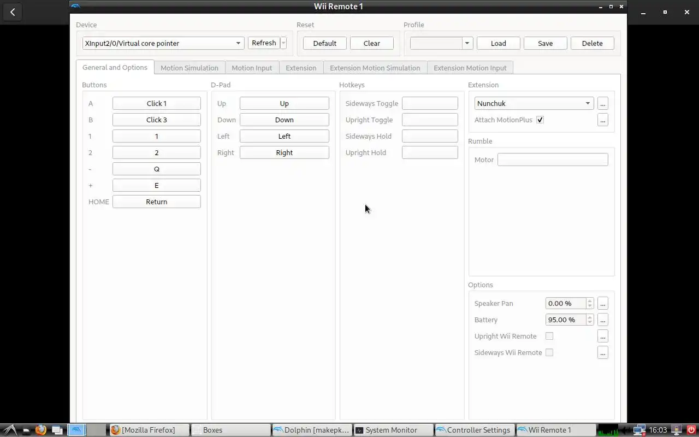Click the Sideways Hold hotkey field

click(x=430, y=136)
